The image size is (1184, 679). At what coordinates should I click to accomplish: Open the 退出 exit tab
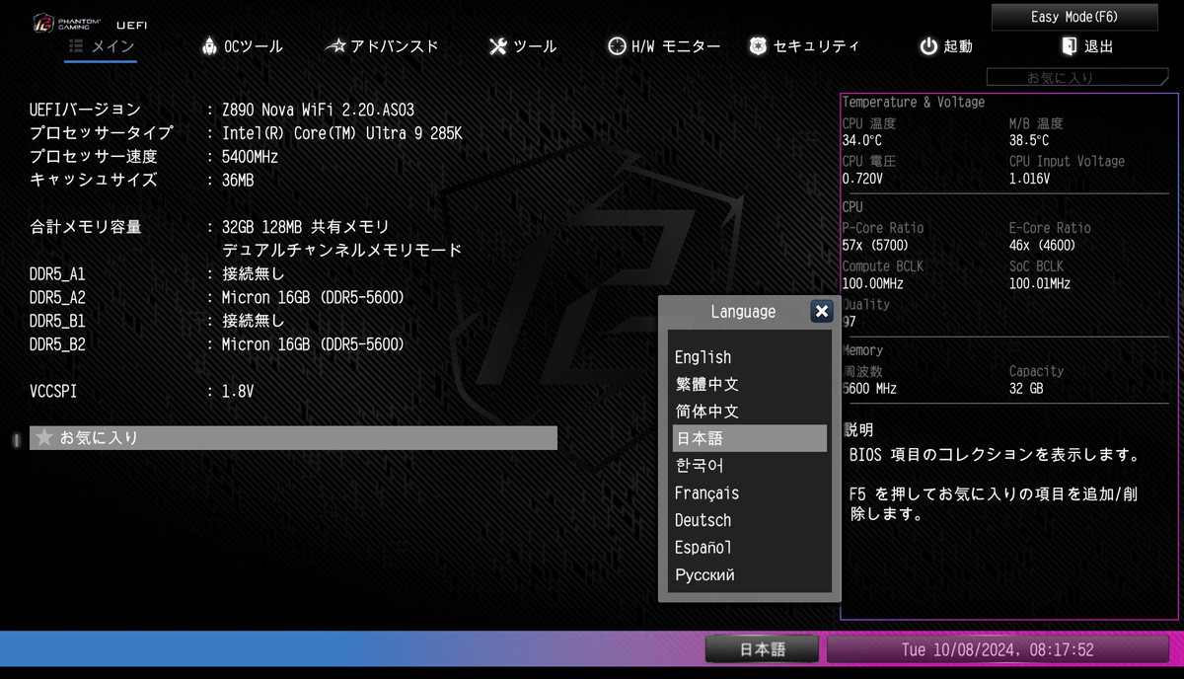[x=1087, y=46]
